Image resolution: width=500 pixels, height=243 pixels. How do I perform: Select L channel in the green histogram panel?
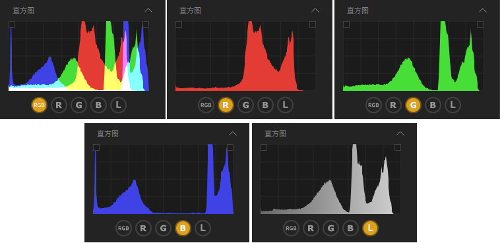click(x=453, y=105)
